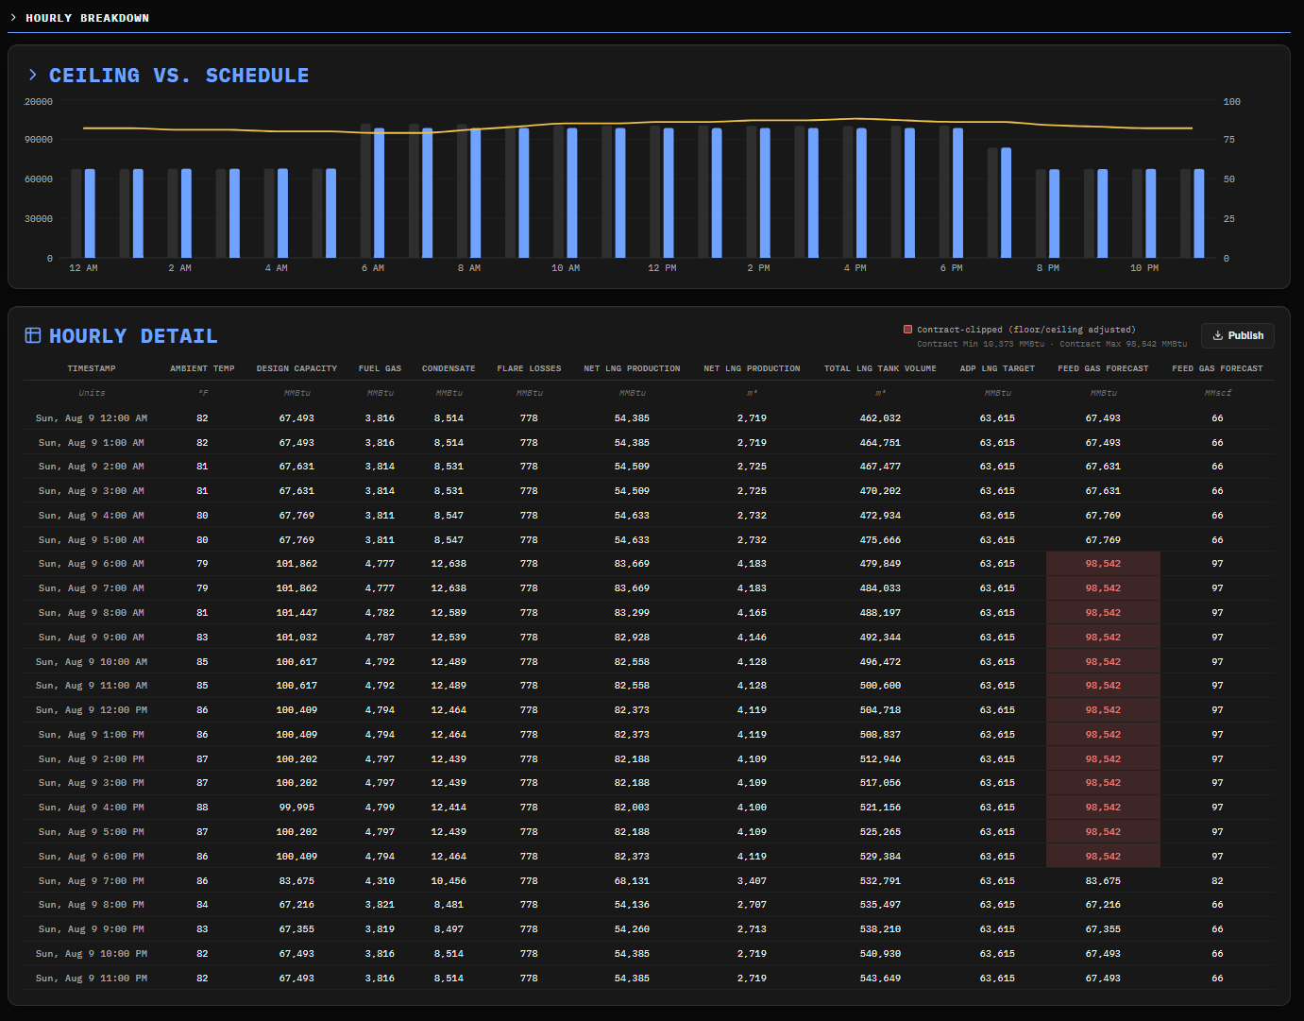Screen dimensions: 1304x1021
Task: Click the Fuel Gas column header
Action: [x=380, y=368]
